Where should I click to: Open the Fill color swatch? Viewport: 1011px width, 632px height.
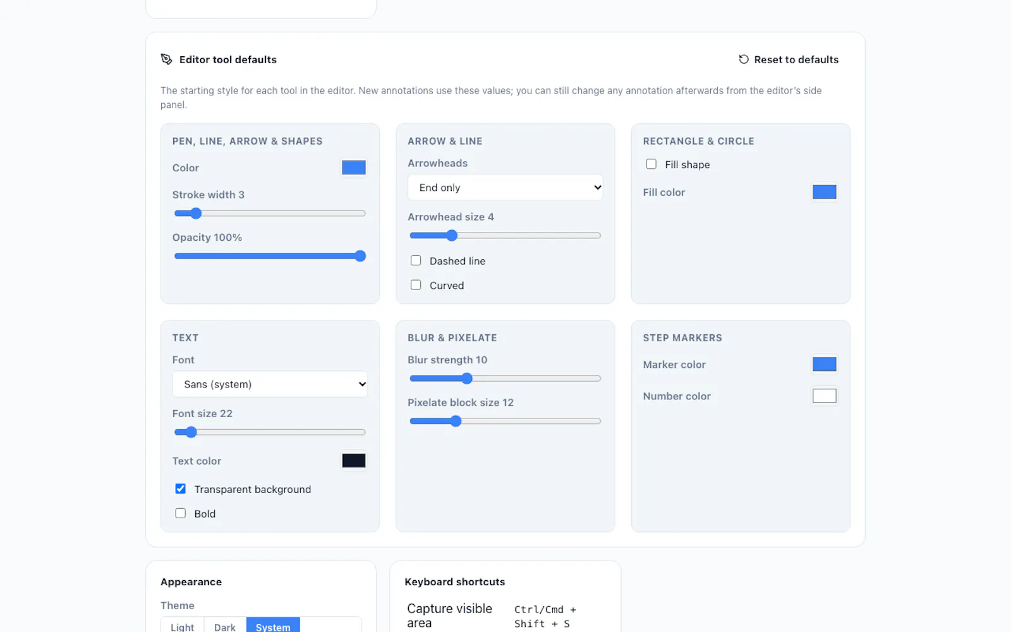pos(825,192)
